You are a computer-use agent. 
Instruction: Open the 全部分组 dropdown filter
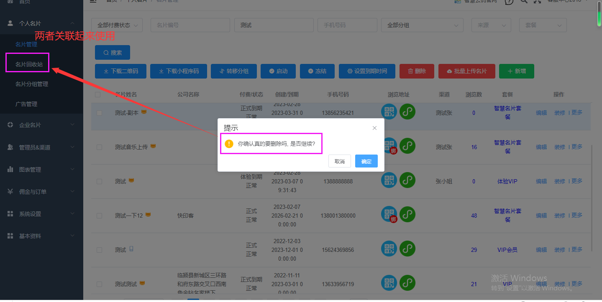coord(422,25)
